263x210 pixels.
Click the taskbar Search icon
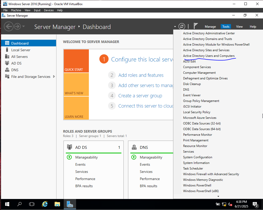coord(19,204)
